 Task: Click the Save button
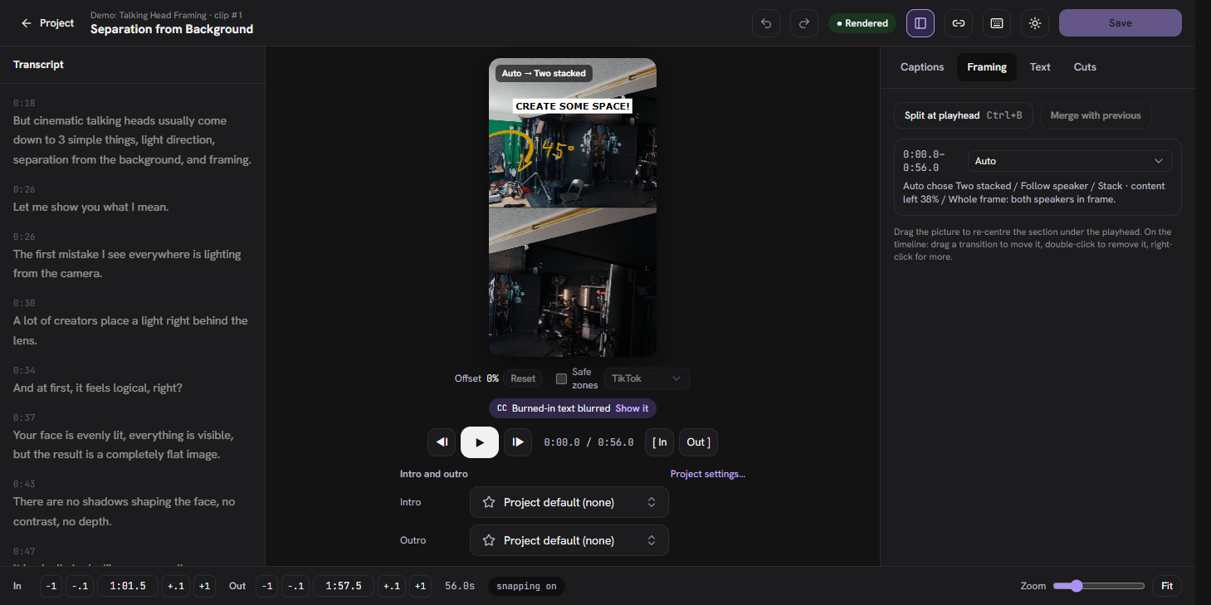(x=1121, y=23)
